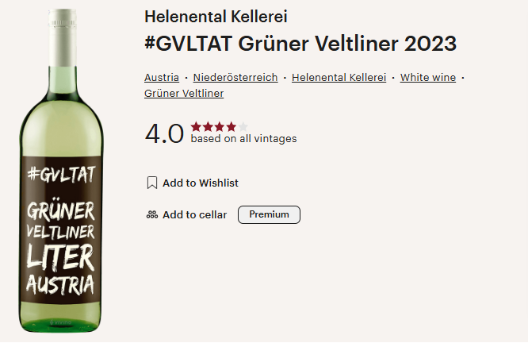
Task: Click the second red rating star
Action: 208,127
